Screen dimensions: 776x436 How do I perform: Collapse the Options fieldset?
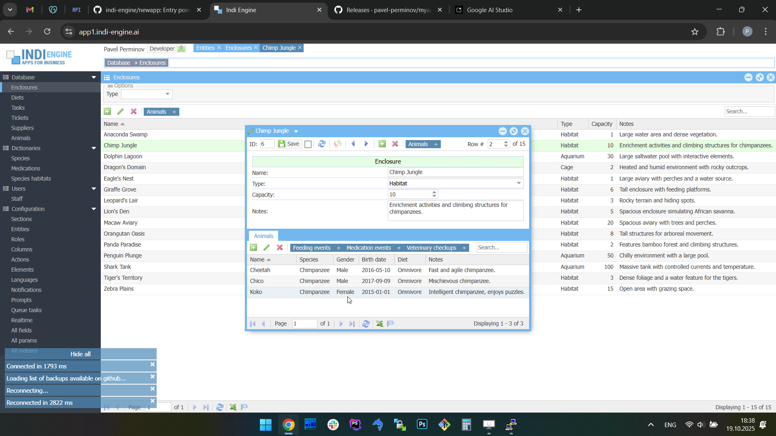110,86
